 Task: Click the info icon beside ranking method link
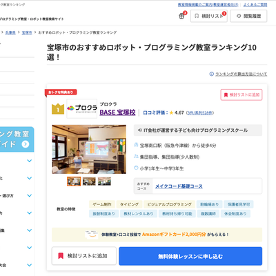point(212,74)
